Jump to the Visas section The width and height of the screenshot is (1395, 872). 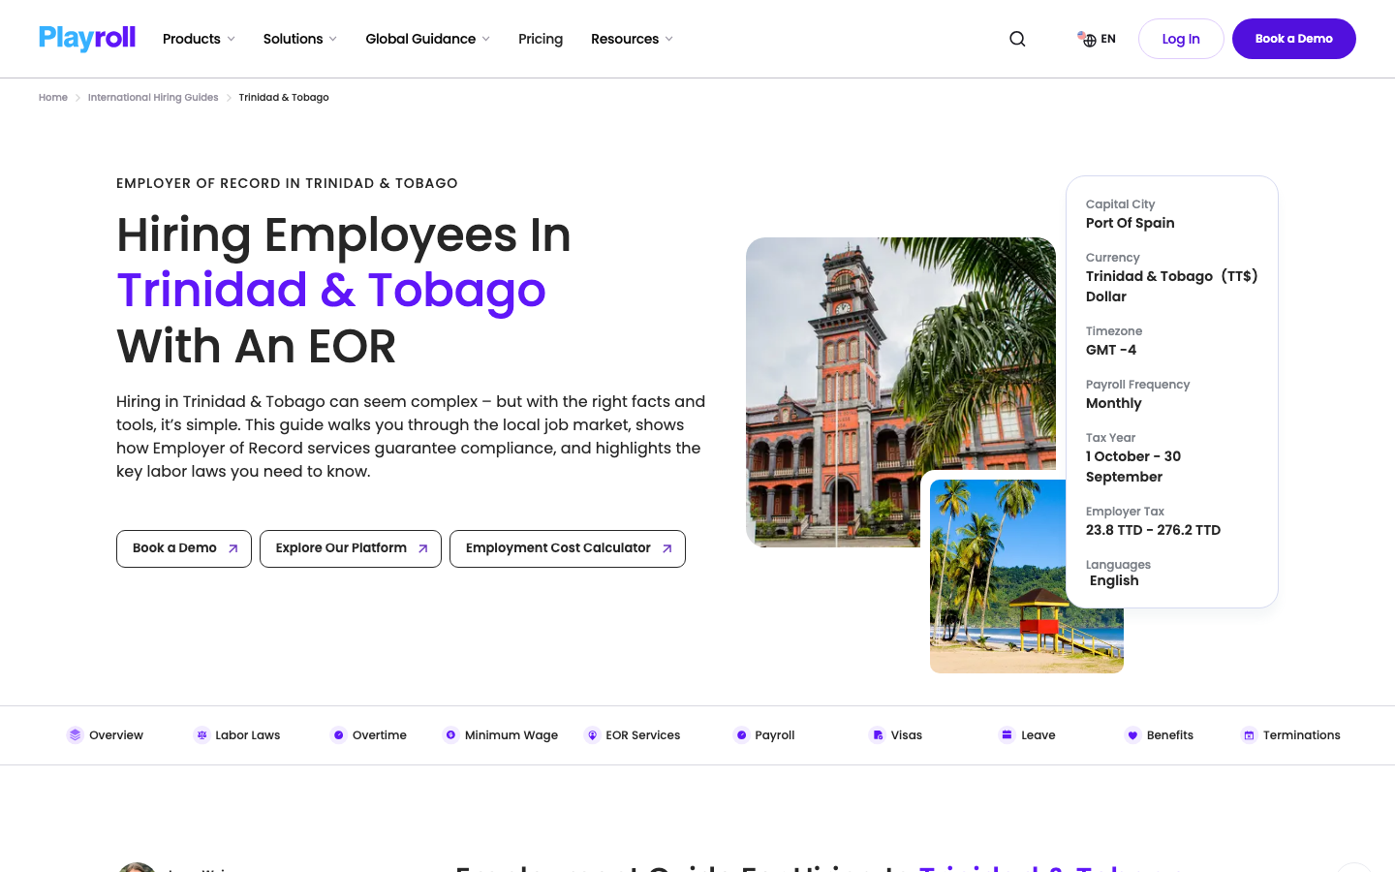(x=896, y=735)
